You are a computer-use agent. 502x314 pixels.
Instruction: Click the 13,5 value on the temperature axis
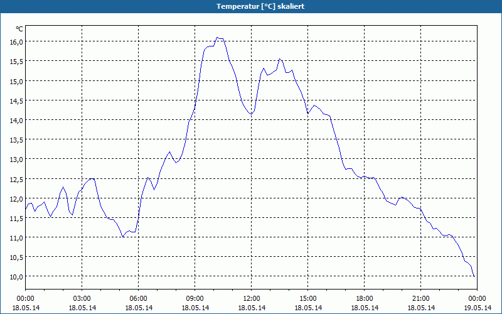(x=16, y=140)
